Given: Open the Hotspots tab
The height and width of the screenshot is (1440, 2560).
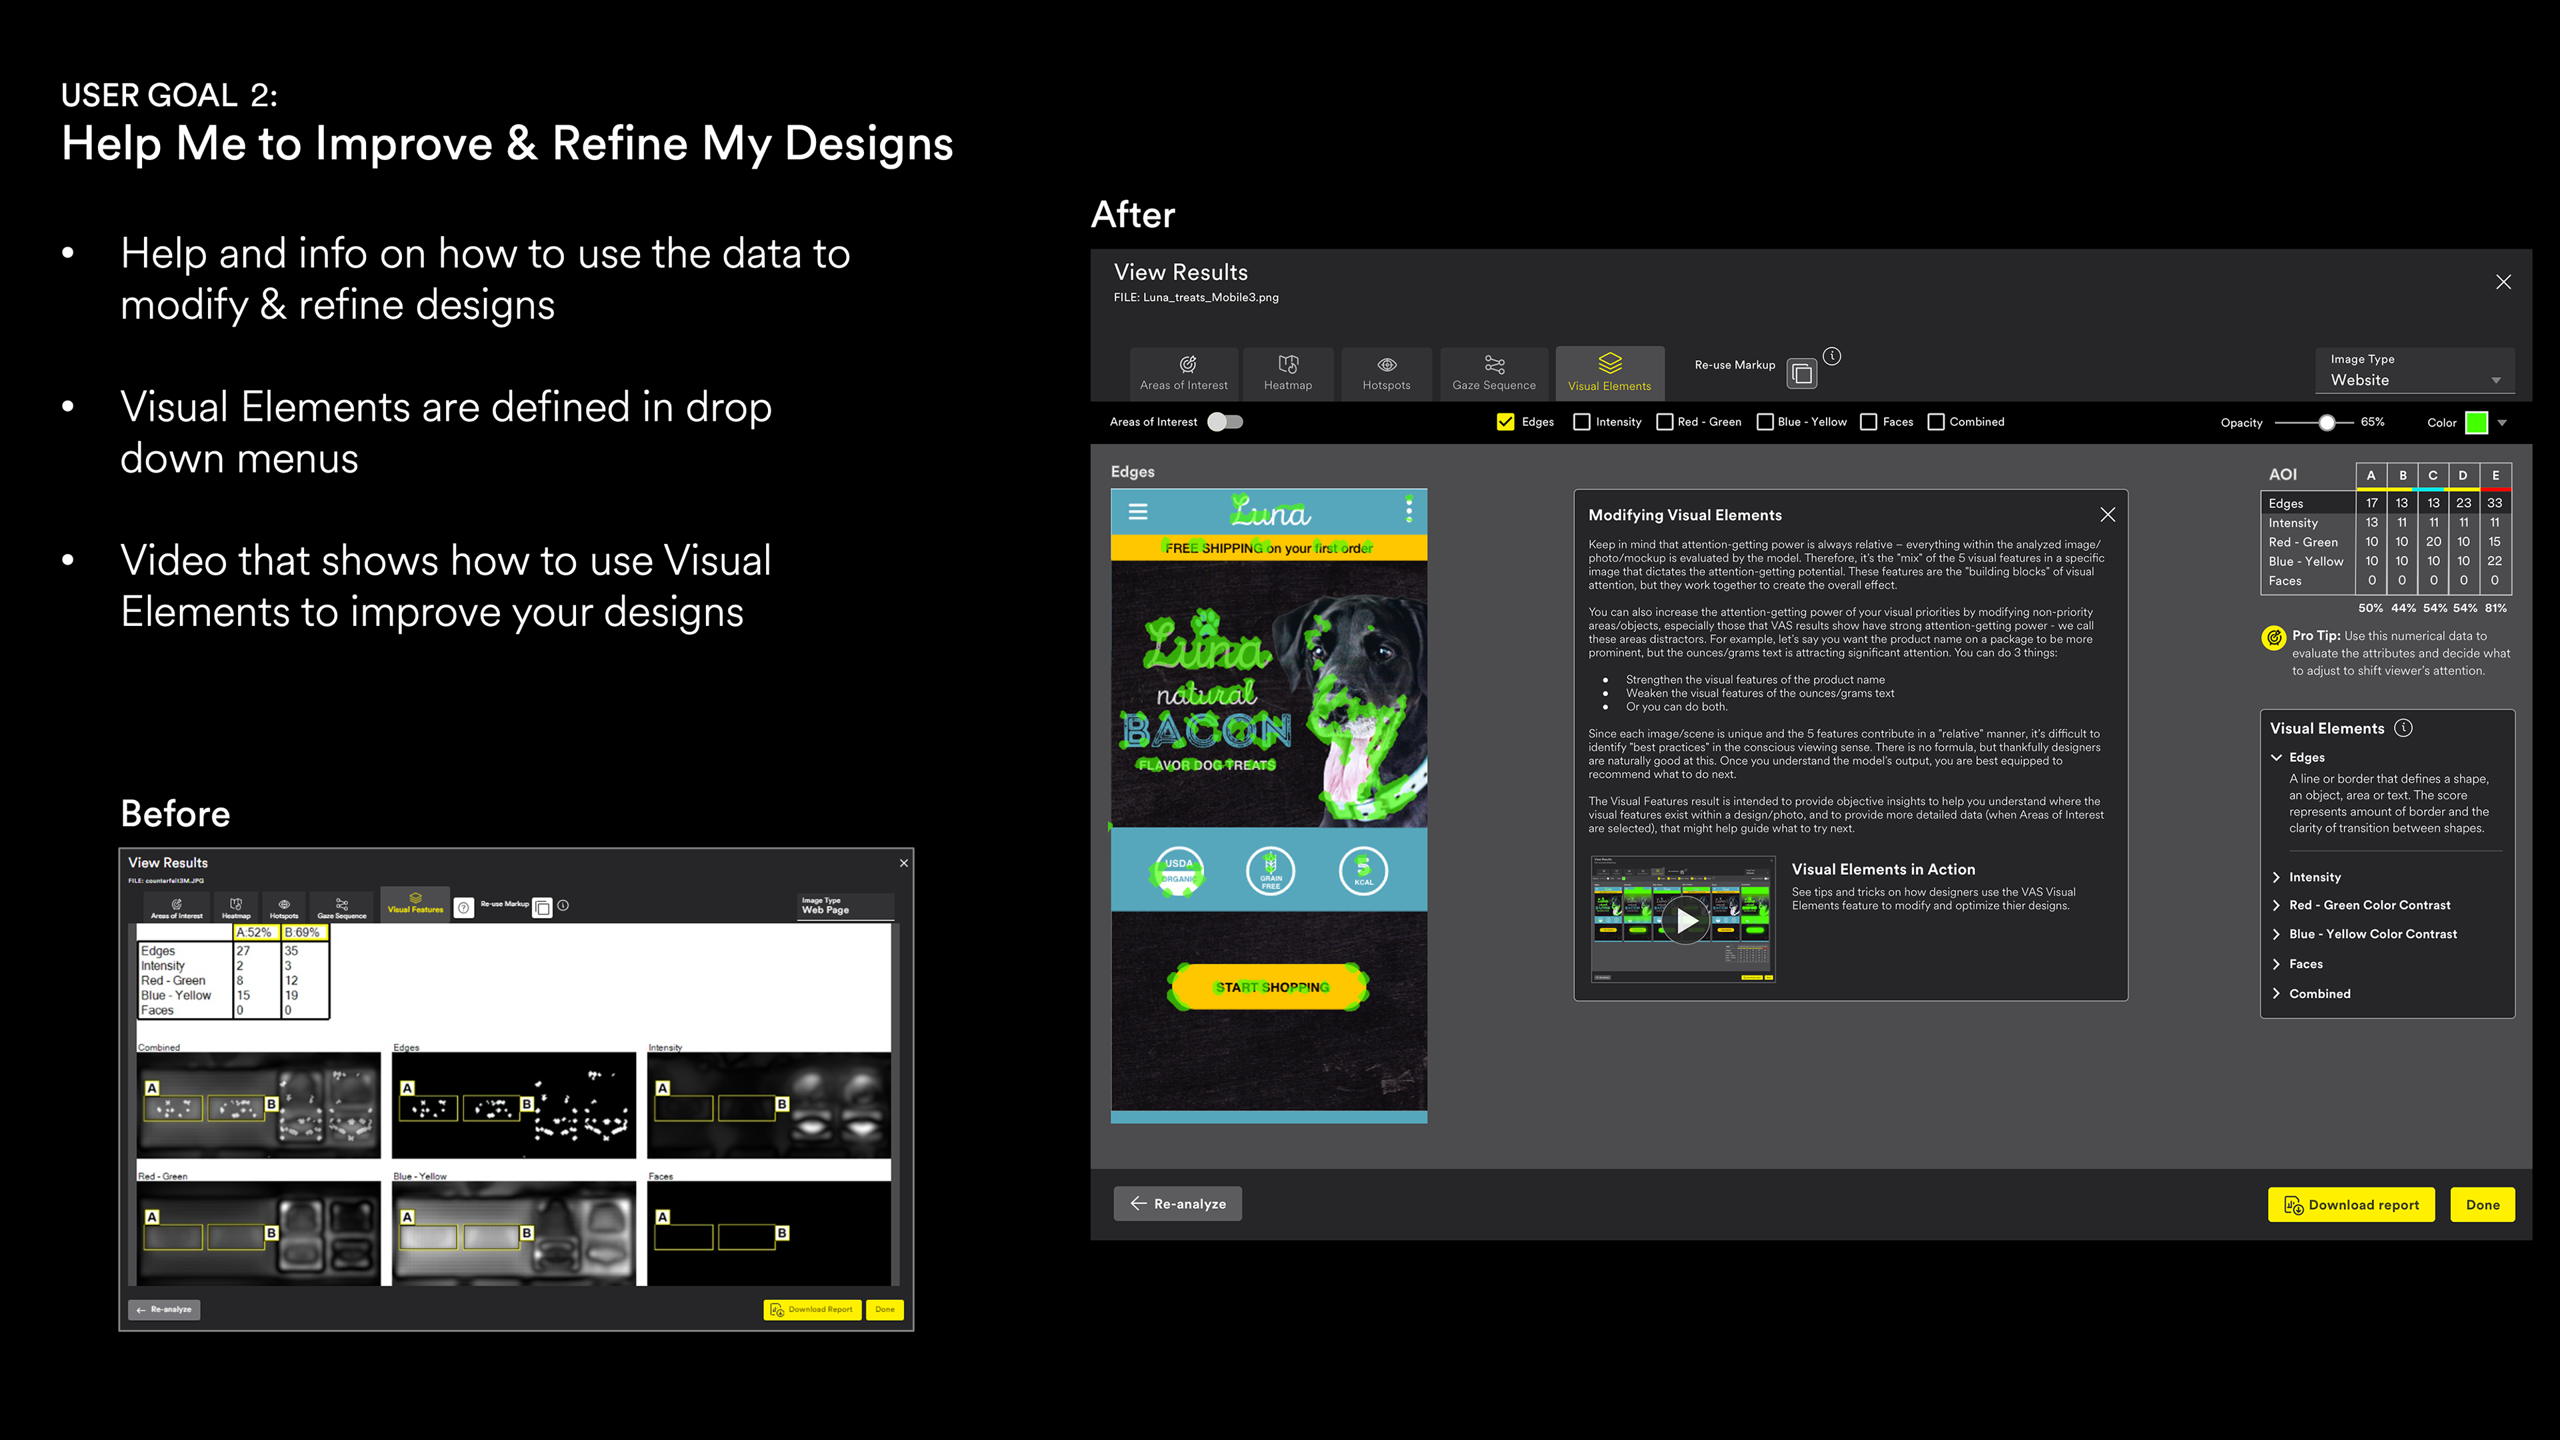Looking at the screenshot, I should pyautogui.click(x=1385, y=373).
